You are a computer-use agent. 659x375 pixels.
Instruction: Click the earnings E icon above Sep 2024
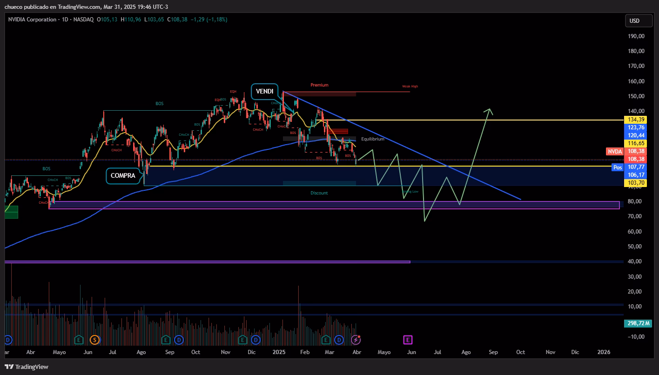pyautogui.click(x=165, y=340)
